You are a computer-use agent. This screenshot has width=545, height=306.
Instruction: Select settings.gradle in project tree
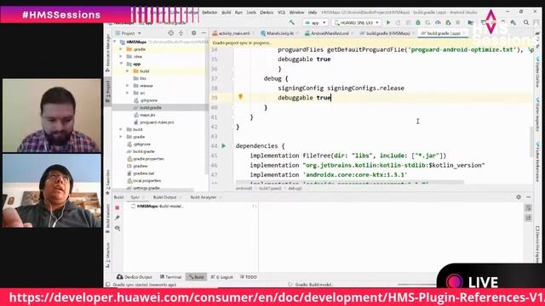pos(143,188)
